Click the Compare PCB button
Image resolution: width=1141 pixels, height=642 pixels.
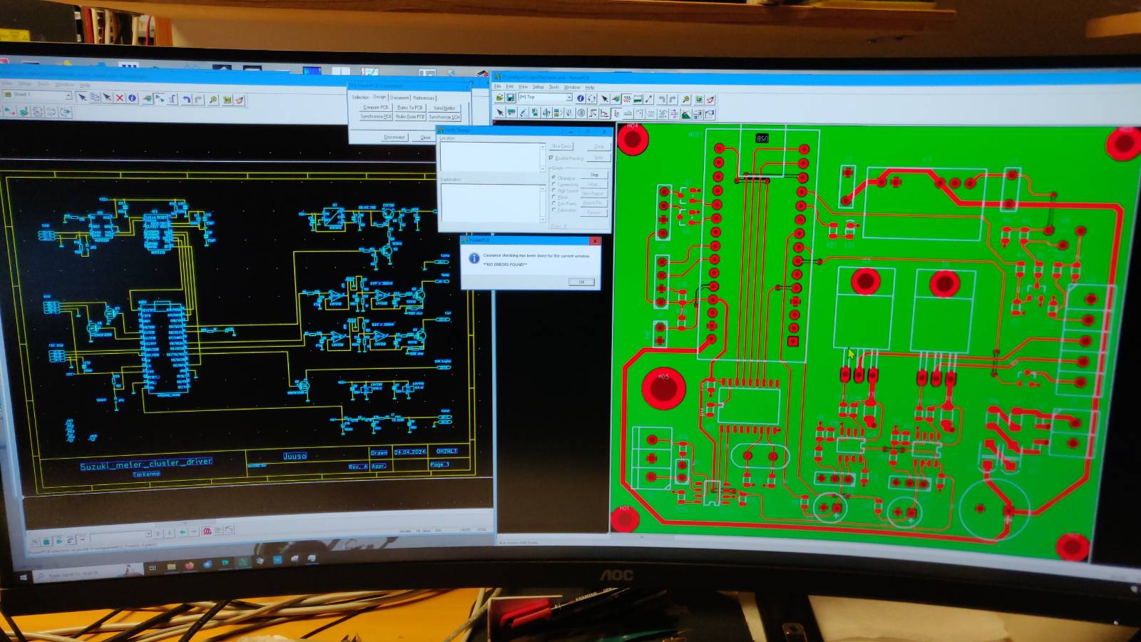click(376, 108)
